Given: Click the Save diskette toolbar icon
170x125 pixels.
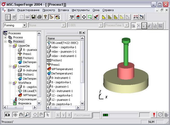Looking at the screenshot, I should 33,17.
